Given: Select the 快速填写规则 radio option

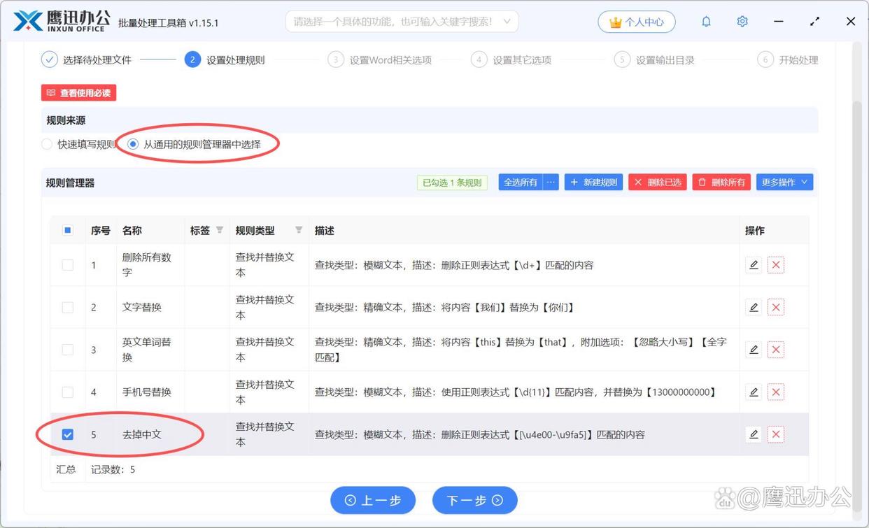Looking at the screenshot, I should (x=47, y=144).
